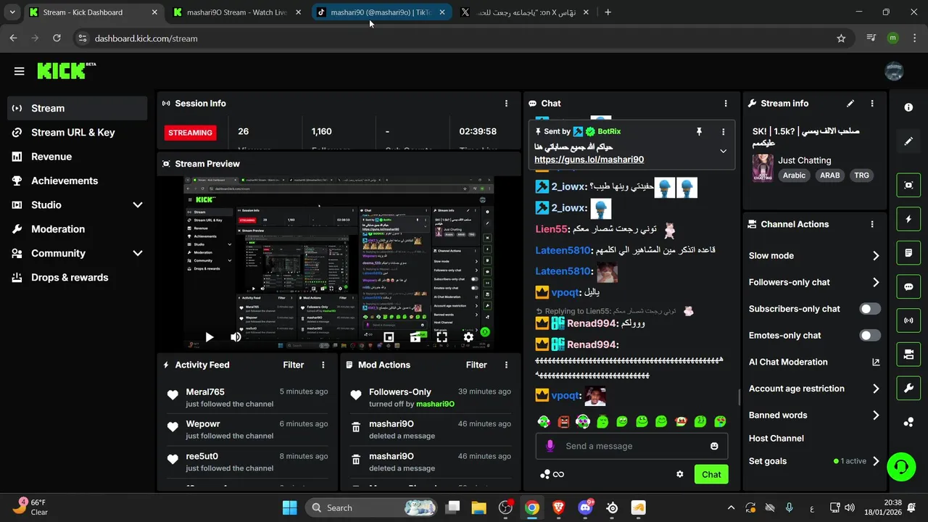
Task: Open Stream URL & Key page
Action: (78, 132)
